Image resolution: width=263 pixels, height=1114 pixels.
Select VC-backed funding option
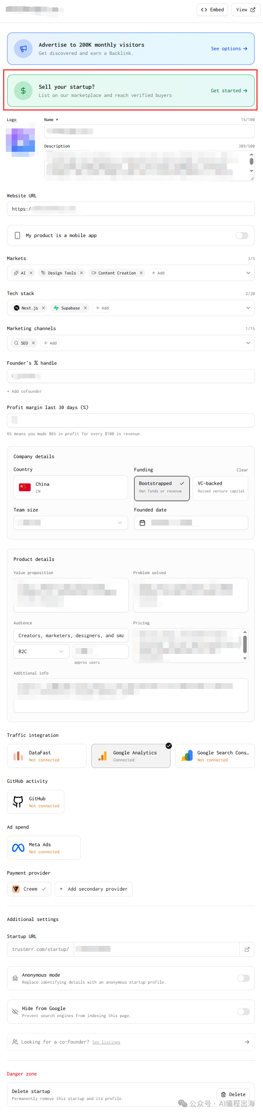tap(220, 488)
